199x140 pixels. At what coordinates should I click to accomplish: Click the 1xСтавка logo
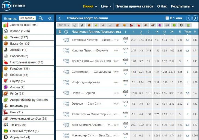click(14, 6)
